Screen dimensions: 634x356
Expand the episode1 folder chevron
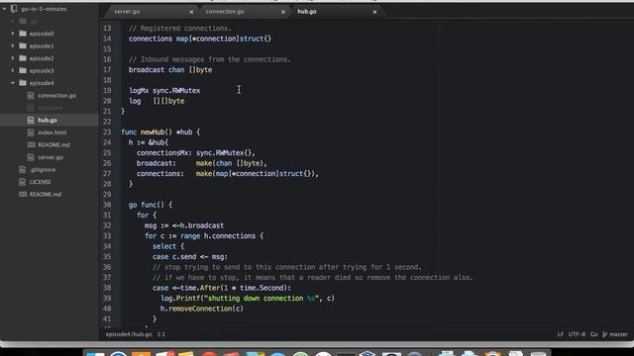pos(13,46)
